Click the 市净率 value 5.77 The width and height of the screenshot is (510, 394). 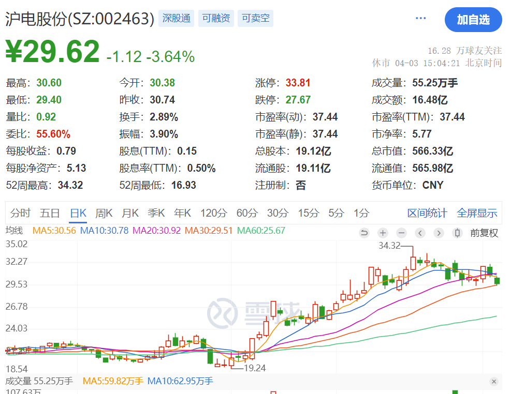click(422, 134)
